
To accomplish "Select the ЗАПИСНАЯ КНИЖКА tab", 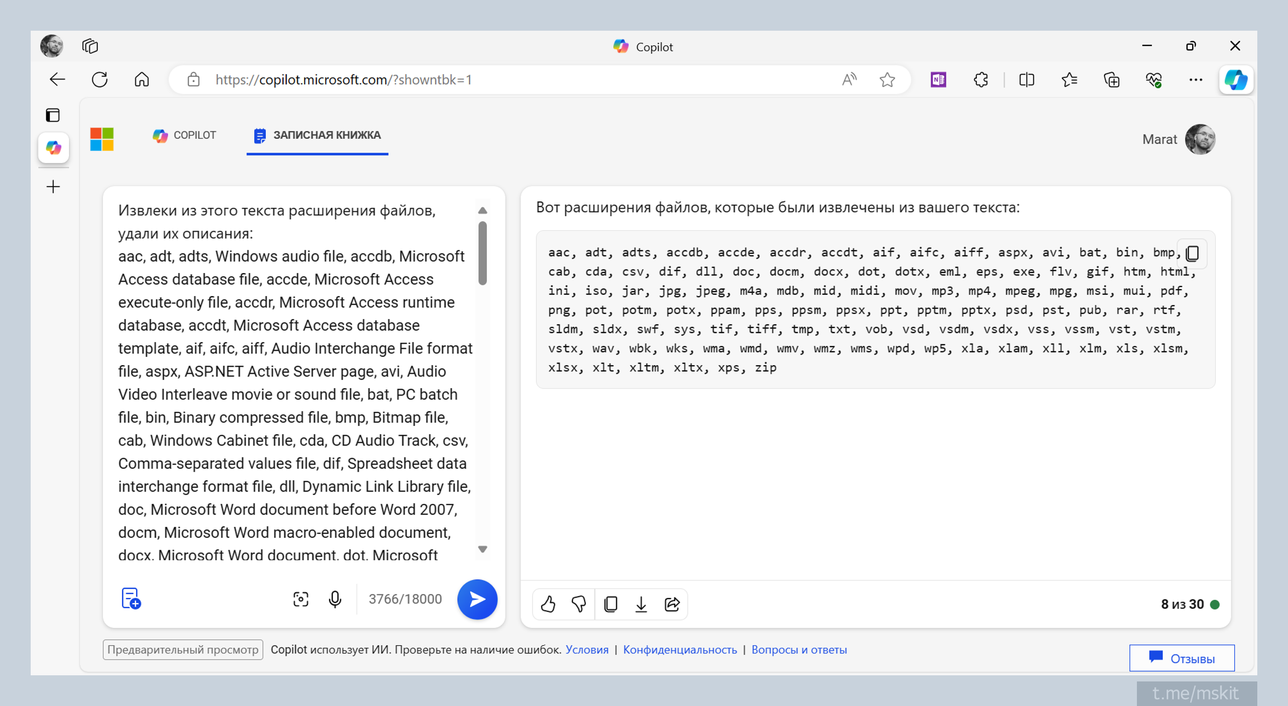I will (x=317, y=136).
